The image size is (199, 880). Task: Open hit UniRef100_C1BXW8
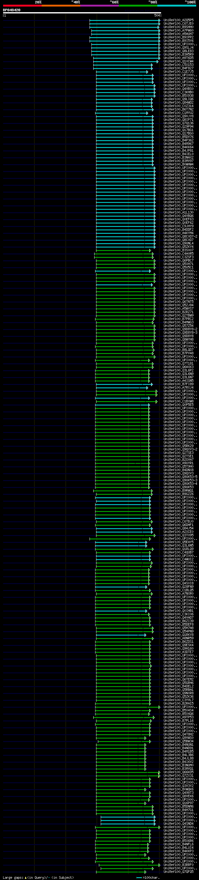[x=178, y=401]
